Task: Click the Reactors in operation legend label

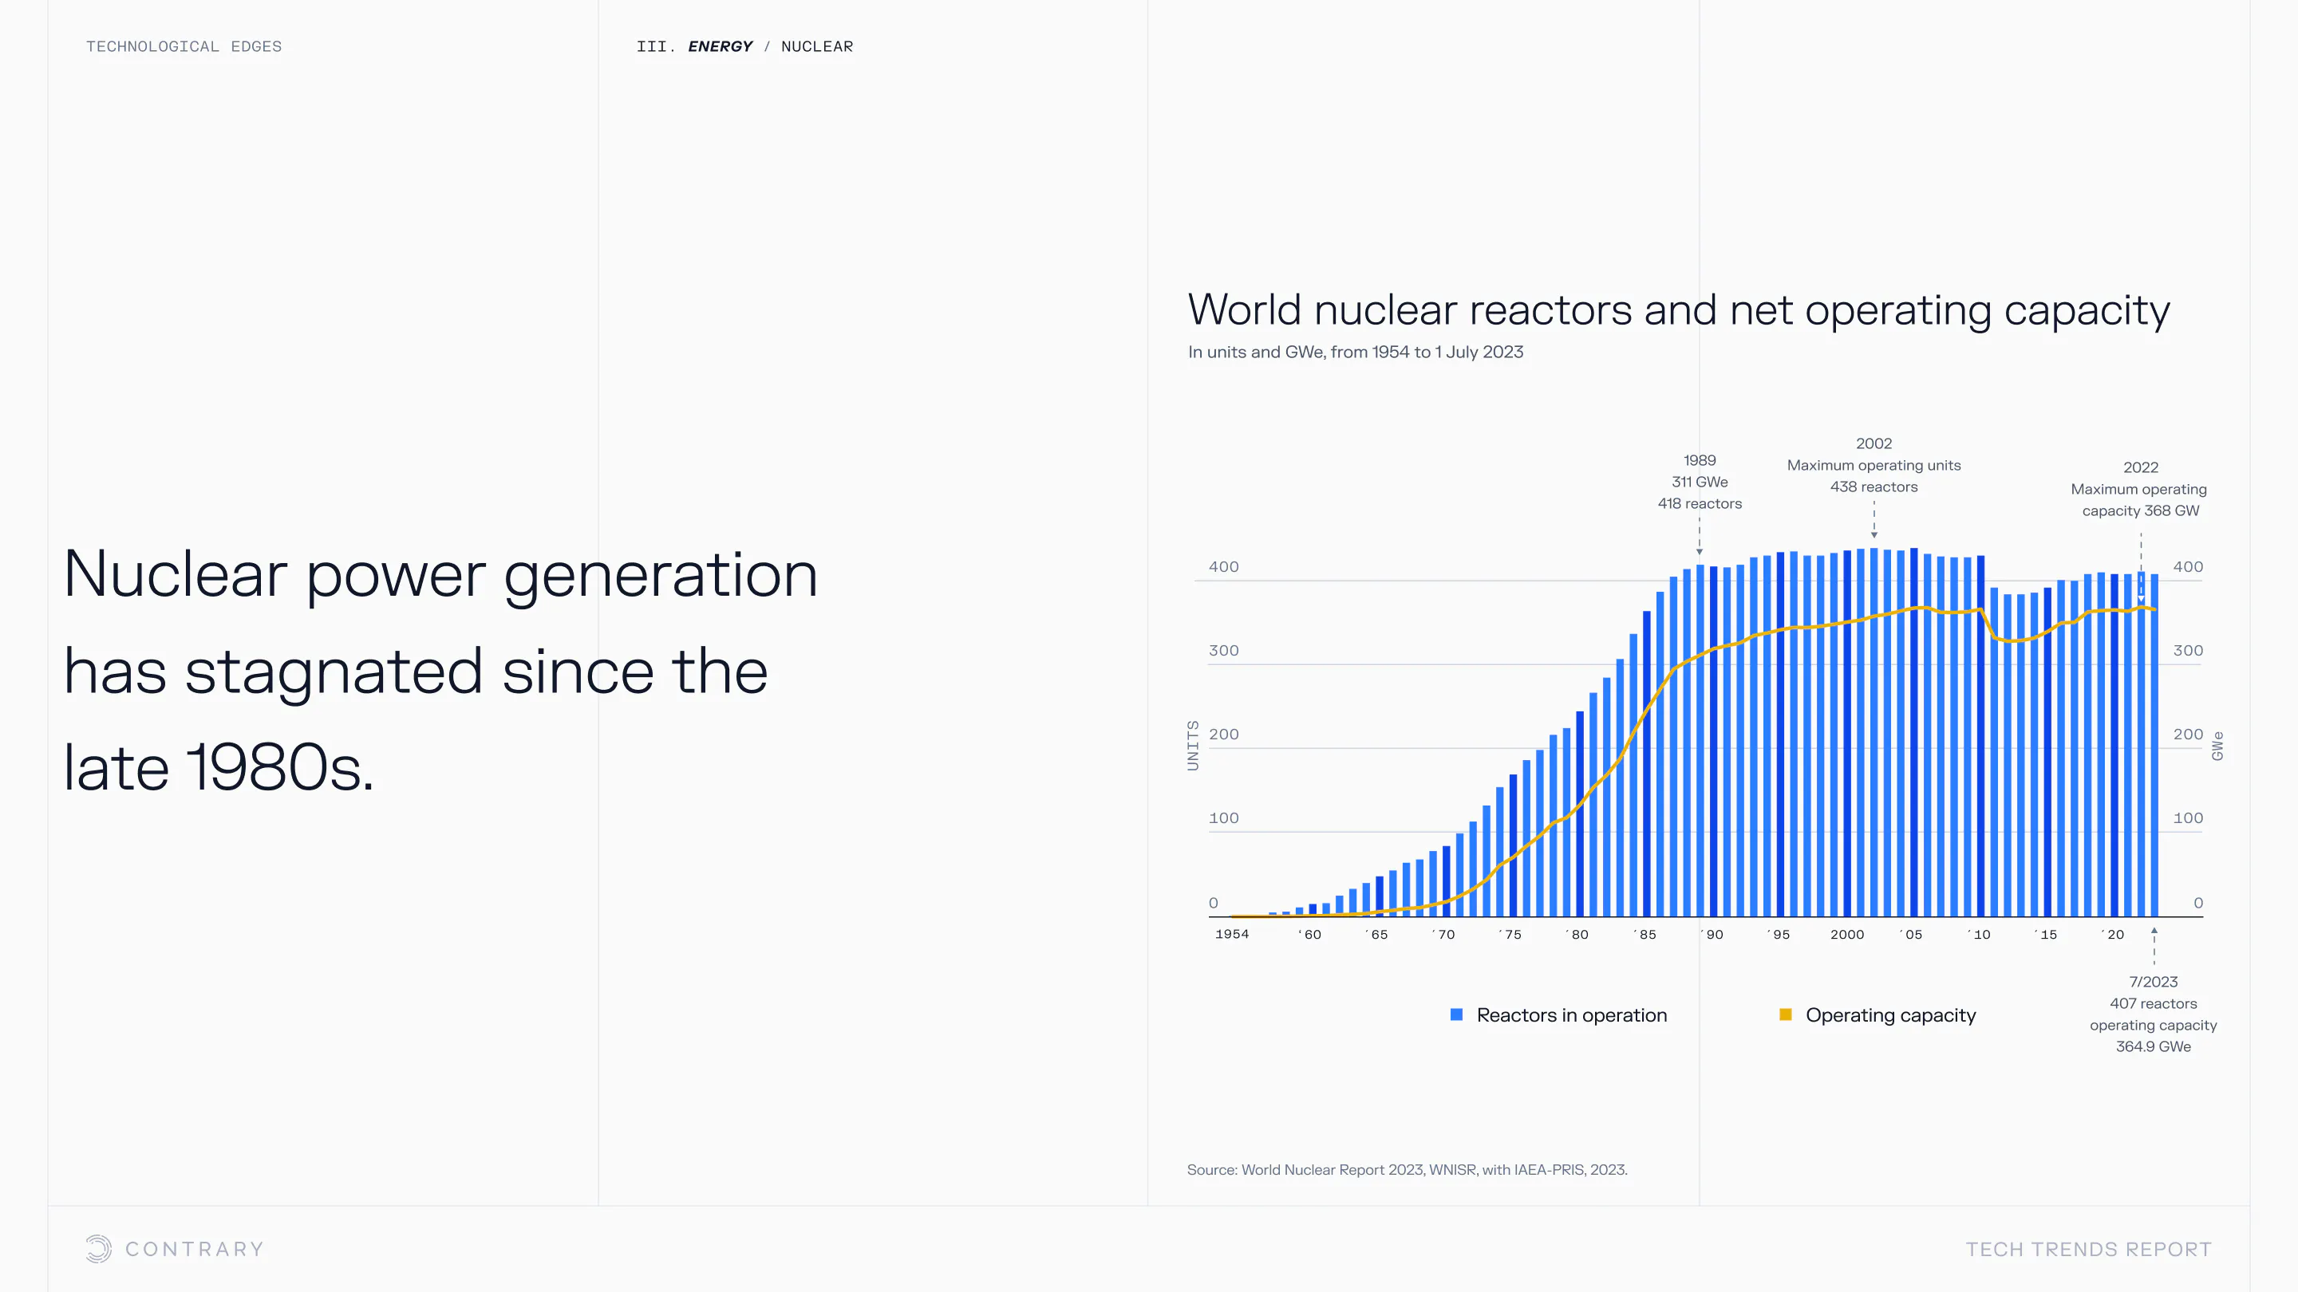Action: [1571, 1014]
